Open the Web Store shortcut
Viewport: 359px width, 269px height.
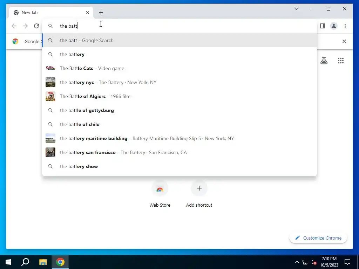coord(160,194)
